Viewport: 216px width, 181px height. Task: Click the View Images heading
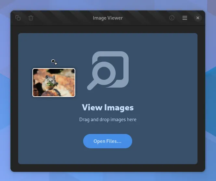click(x=108, y=107)
